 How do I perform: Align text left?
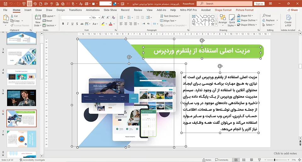(121, 24)
